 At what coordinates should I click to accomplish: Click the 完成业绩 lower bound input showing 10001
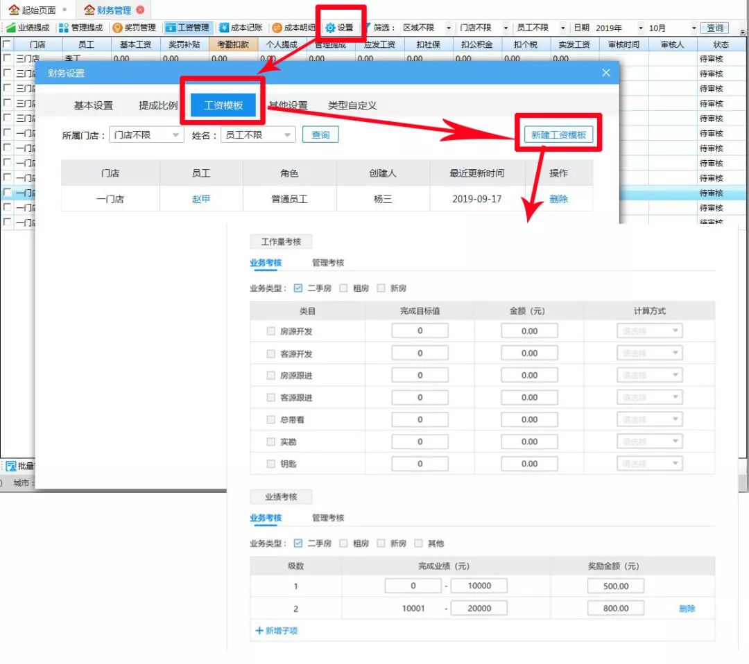click(414, 608)
